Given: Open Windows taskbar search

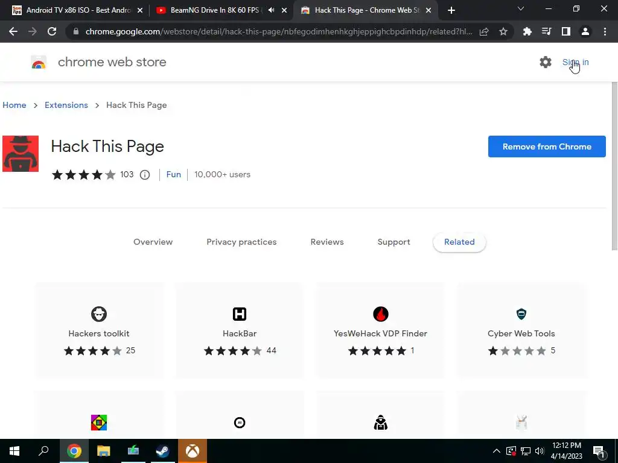Looking at the screenshot, I should [43, 451].
